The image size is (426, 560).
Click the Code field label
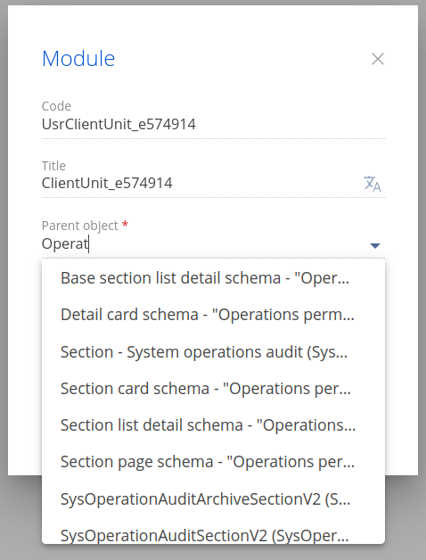pos(56,106)
